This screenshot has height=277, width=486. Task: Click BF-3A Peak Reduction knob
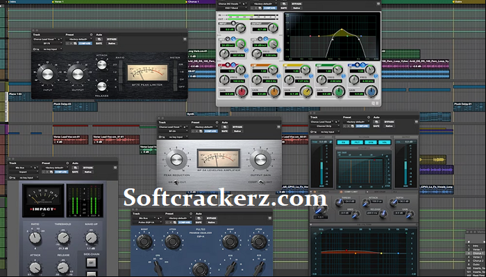(x=176, y=159)
